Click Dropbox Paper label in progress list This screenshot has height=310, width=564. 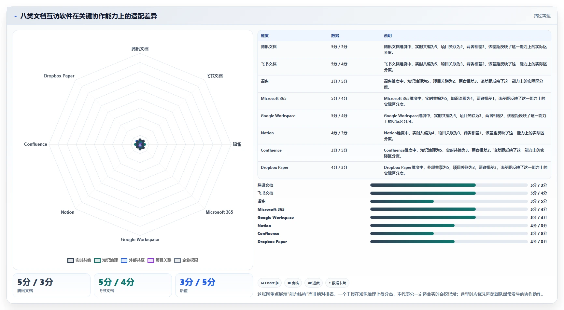click(272, 242)
